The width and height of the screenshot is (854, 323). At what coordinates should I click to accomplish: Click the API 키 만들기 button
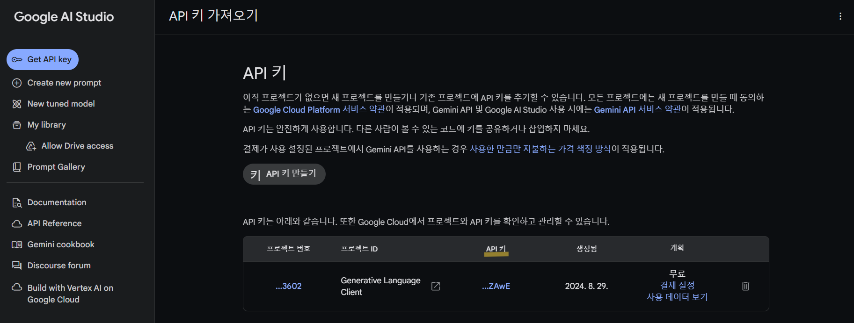284,174
